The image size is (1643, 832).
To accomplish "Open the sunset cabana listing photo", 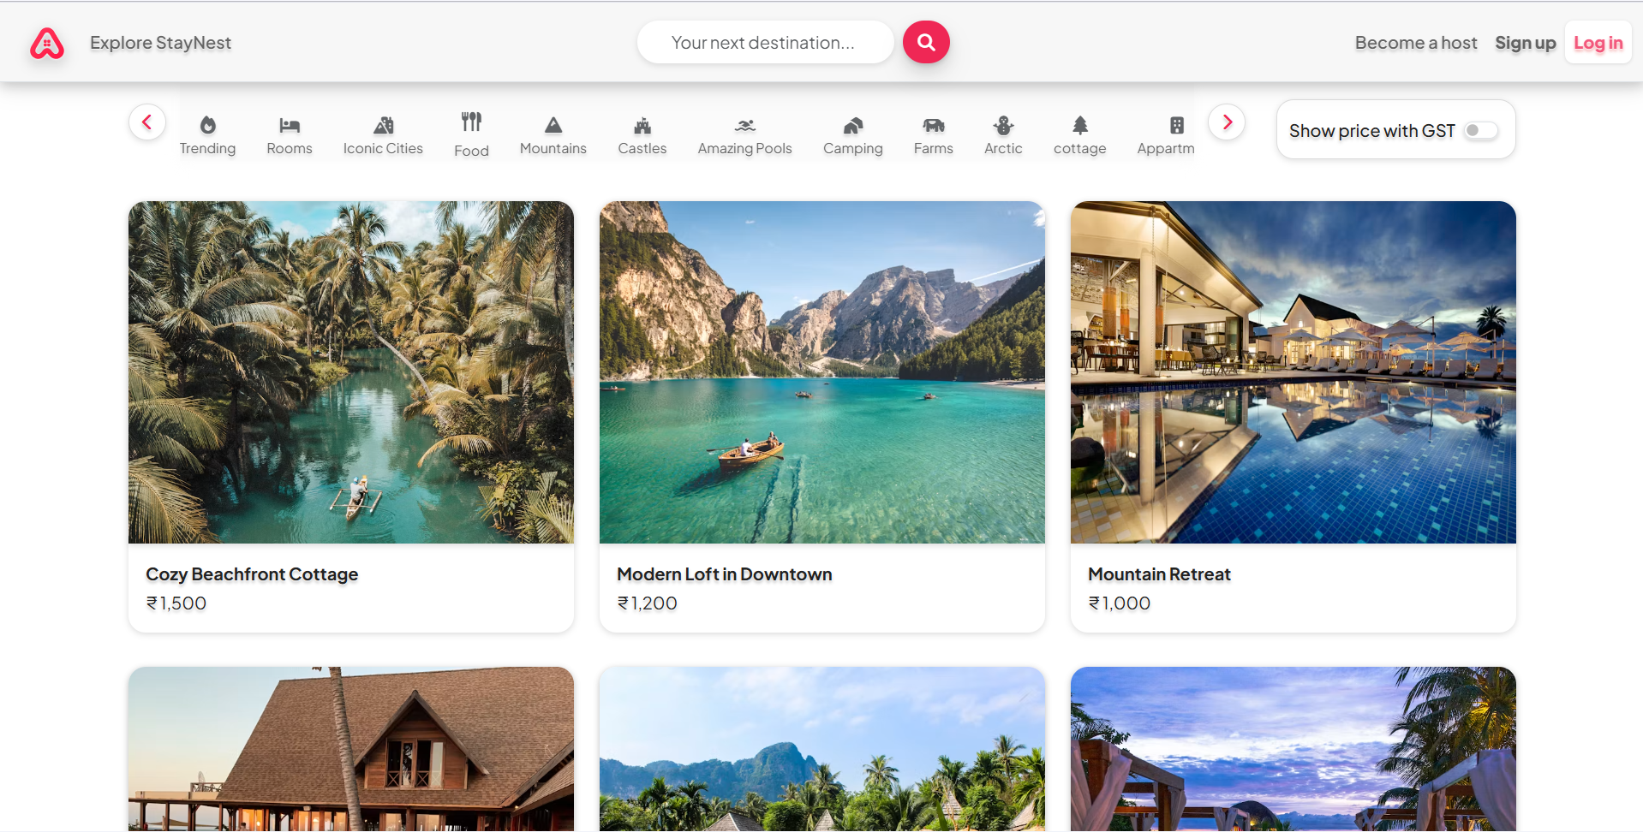I will click(1293, 749).
